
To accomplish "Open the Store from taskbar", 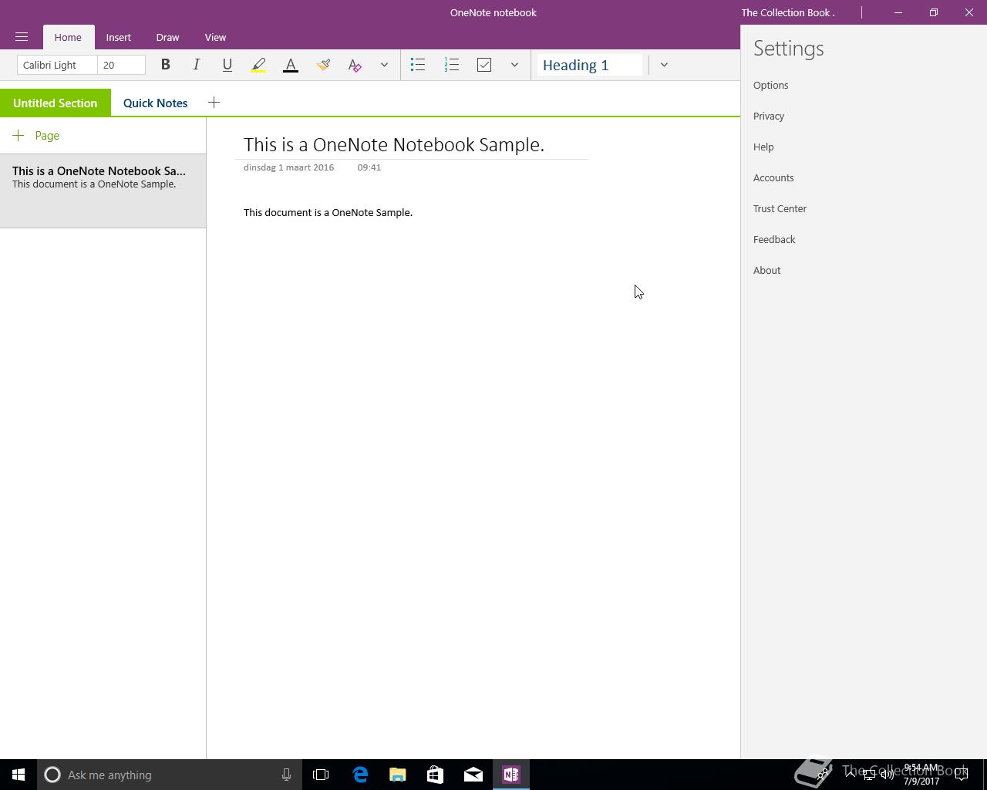I will coord(436,775).
